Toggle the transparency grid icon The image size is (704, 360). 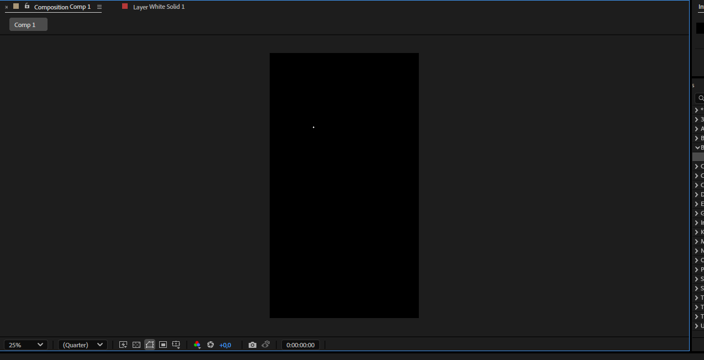[136, 345]
